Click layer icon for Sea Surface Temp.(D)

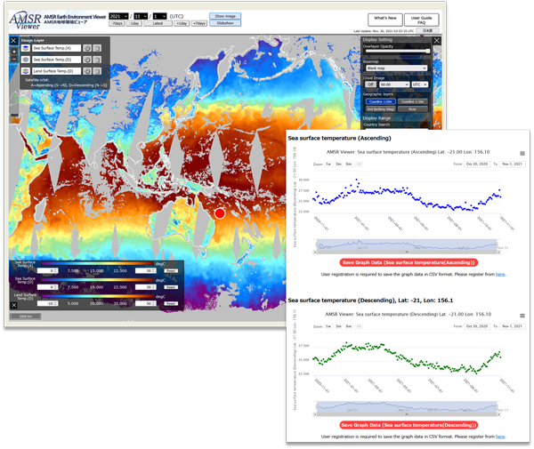coord(26,60)
